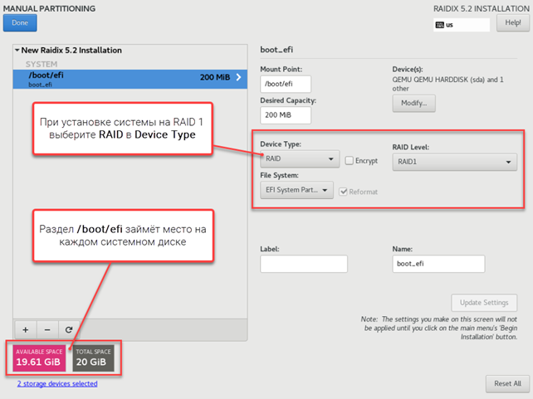
Task: Collapse the New Raidix 5.2 Installation tree
Action: 17,51
